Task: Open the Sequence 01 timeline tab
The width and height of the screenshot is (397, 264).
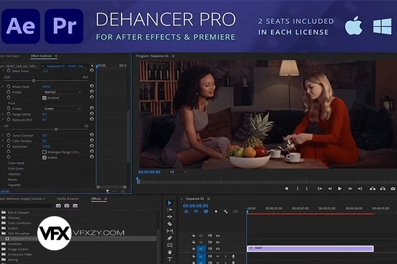Action: 194,199
